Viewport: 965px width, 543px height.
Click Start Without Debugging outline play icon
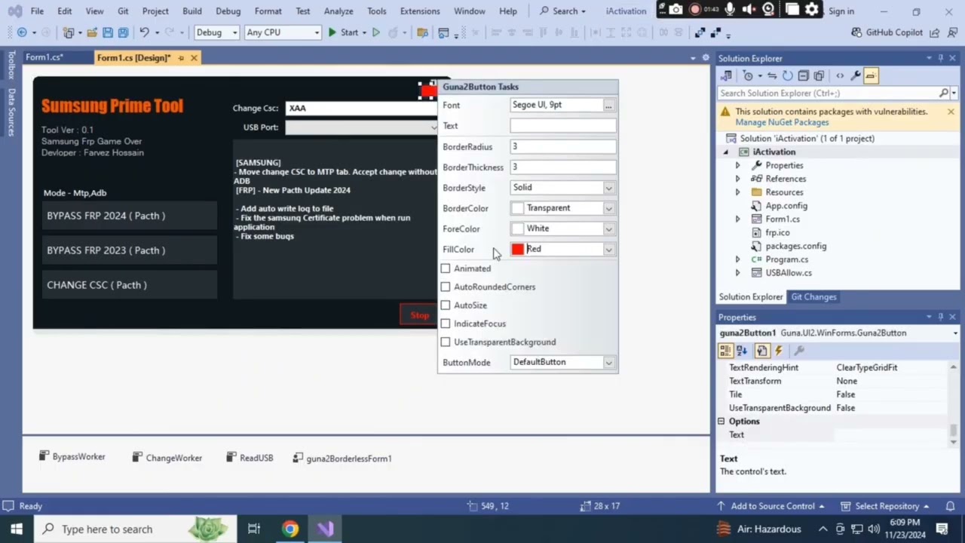(x=376, y=32)
